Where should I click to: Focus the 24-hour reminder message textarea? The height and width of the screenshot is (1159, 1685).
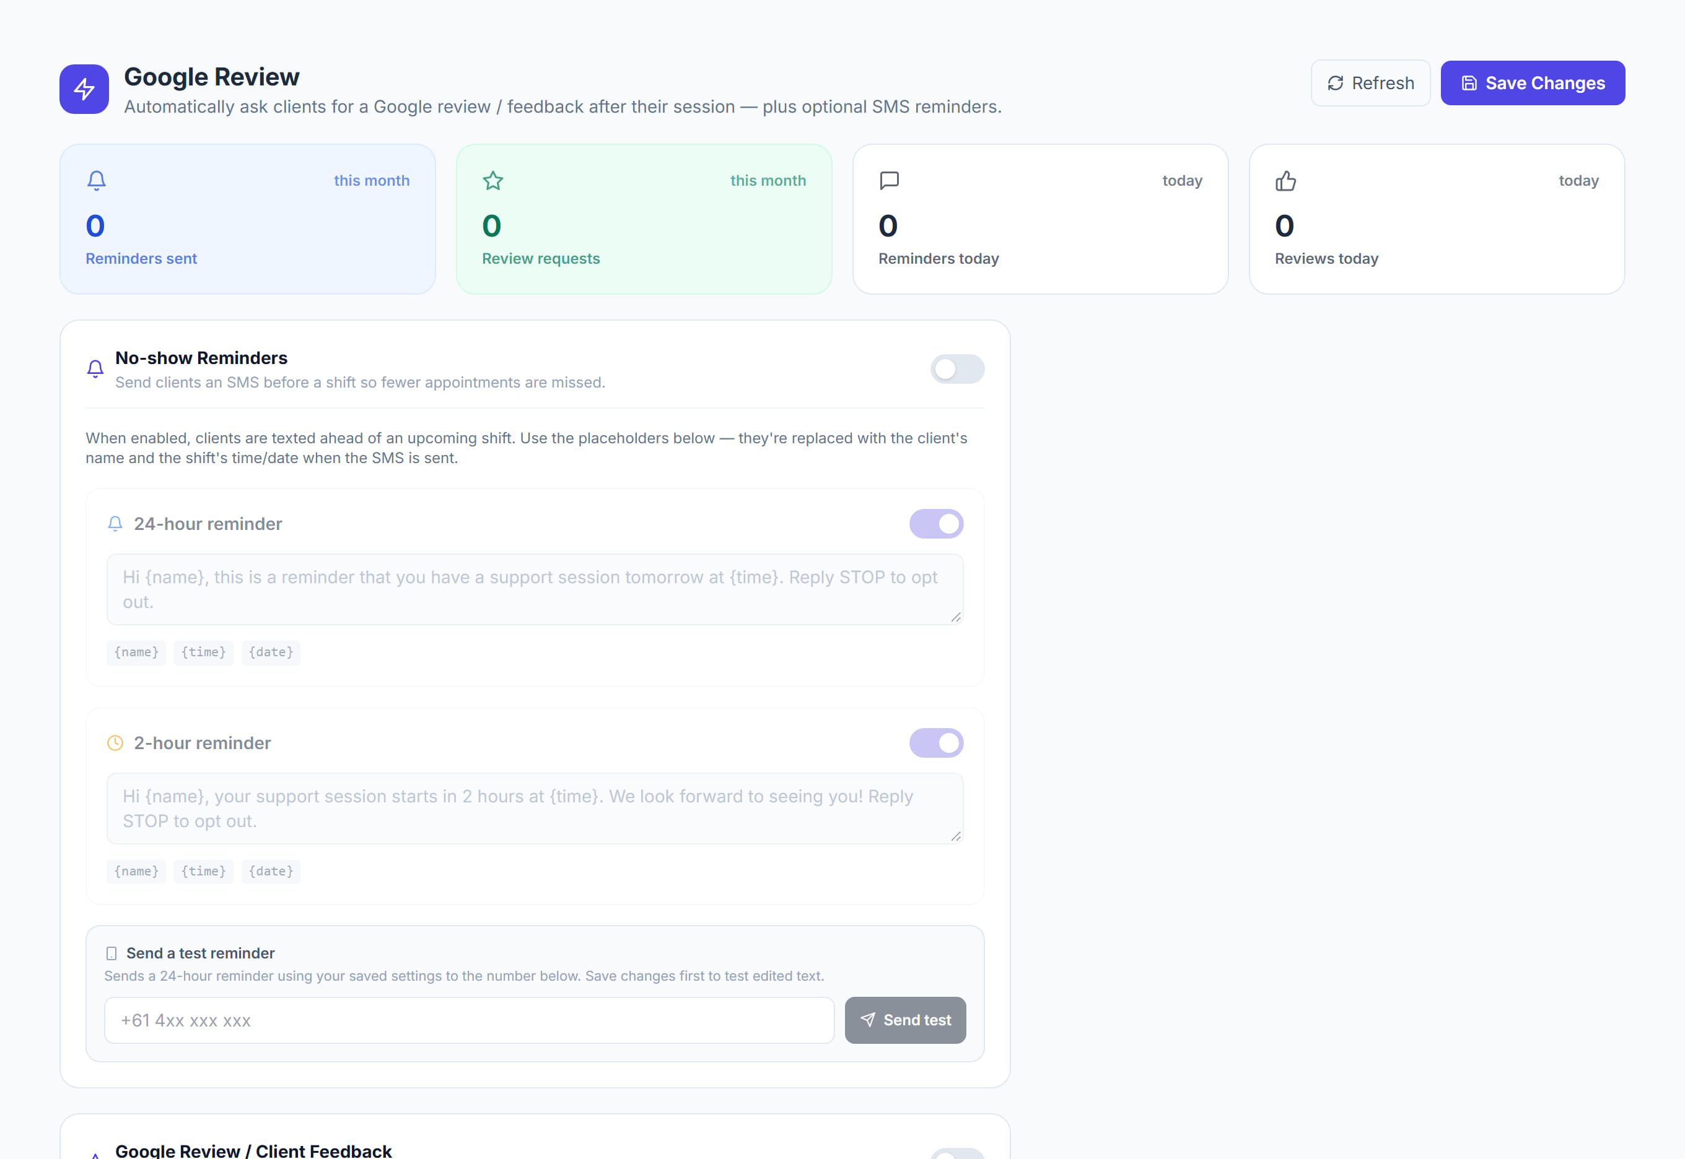535,589
